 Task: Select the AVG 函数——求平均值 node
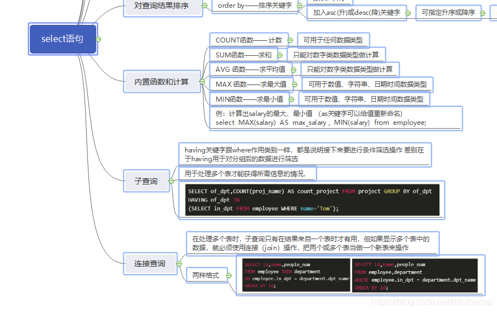(x=250, y=70)
